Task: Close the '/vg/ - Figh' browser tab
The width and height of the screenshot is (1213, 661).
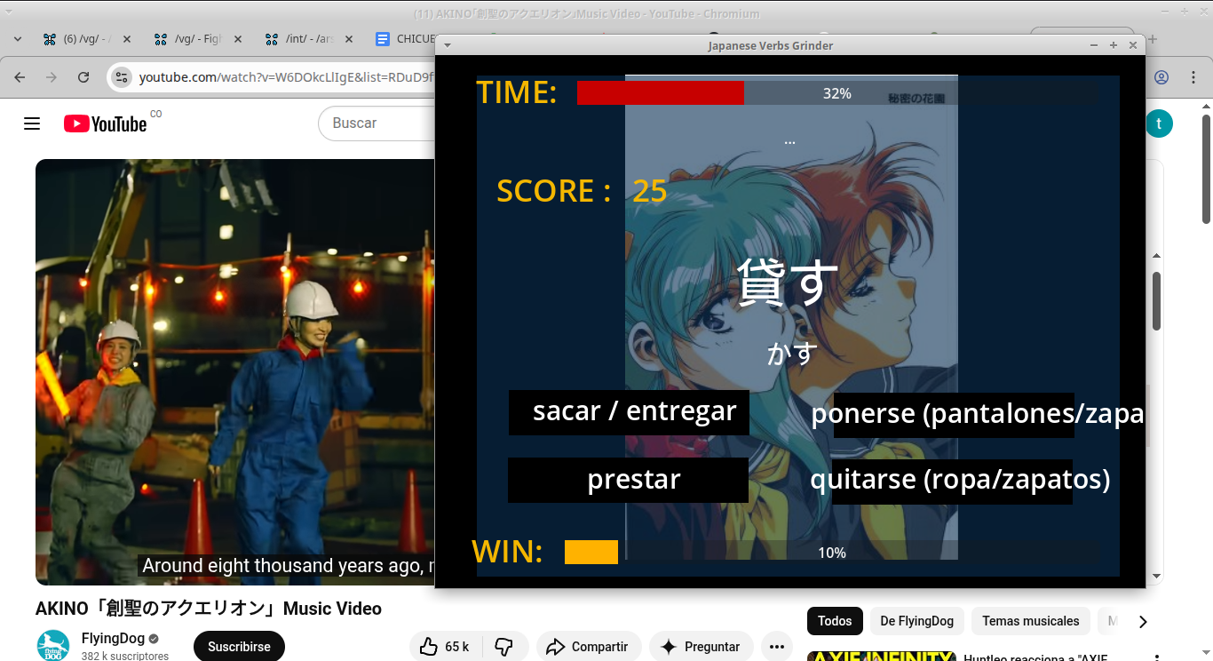Action: [238, 39]
